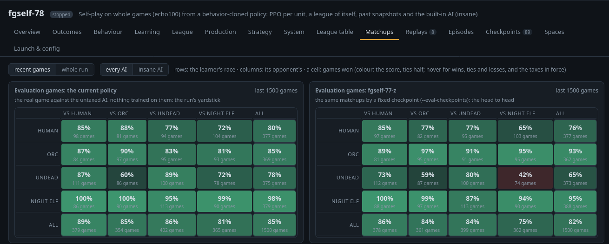Select the recent games toggle
The height and width of the screenshot is (244, 609).
tap(32, 70)
